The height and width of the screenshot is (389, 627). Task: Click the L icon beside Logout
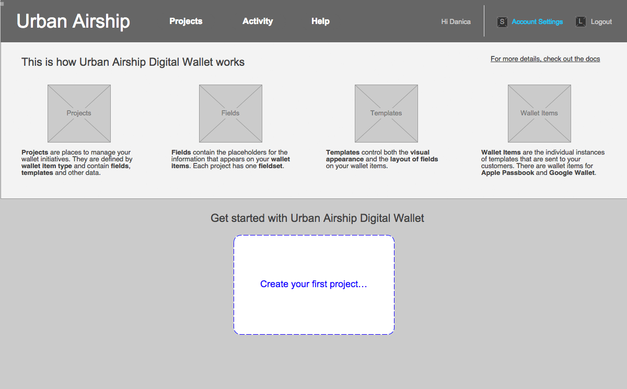pyautogui.click(x=580, y=22)
